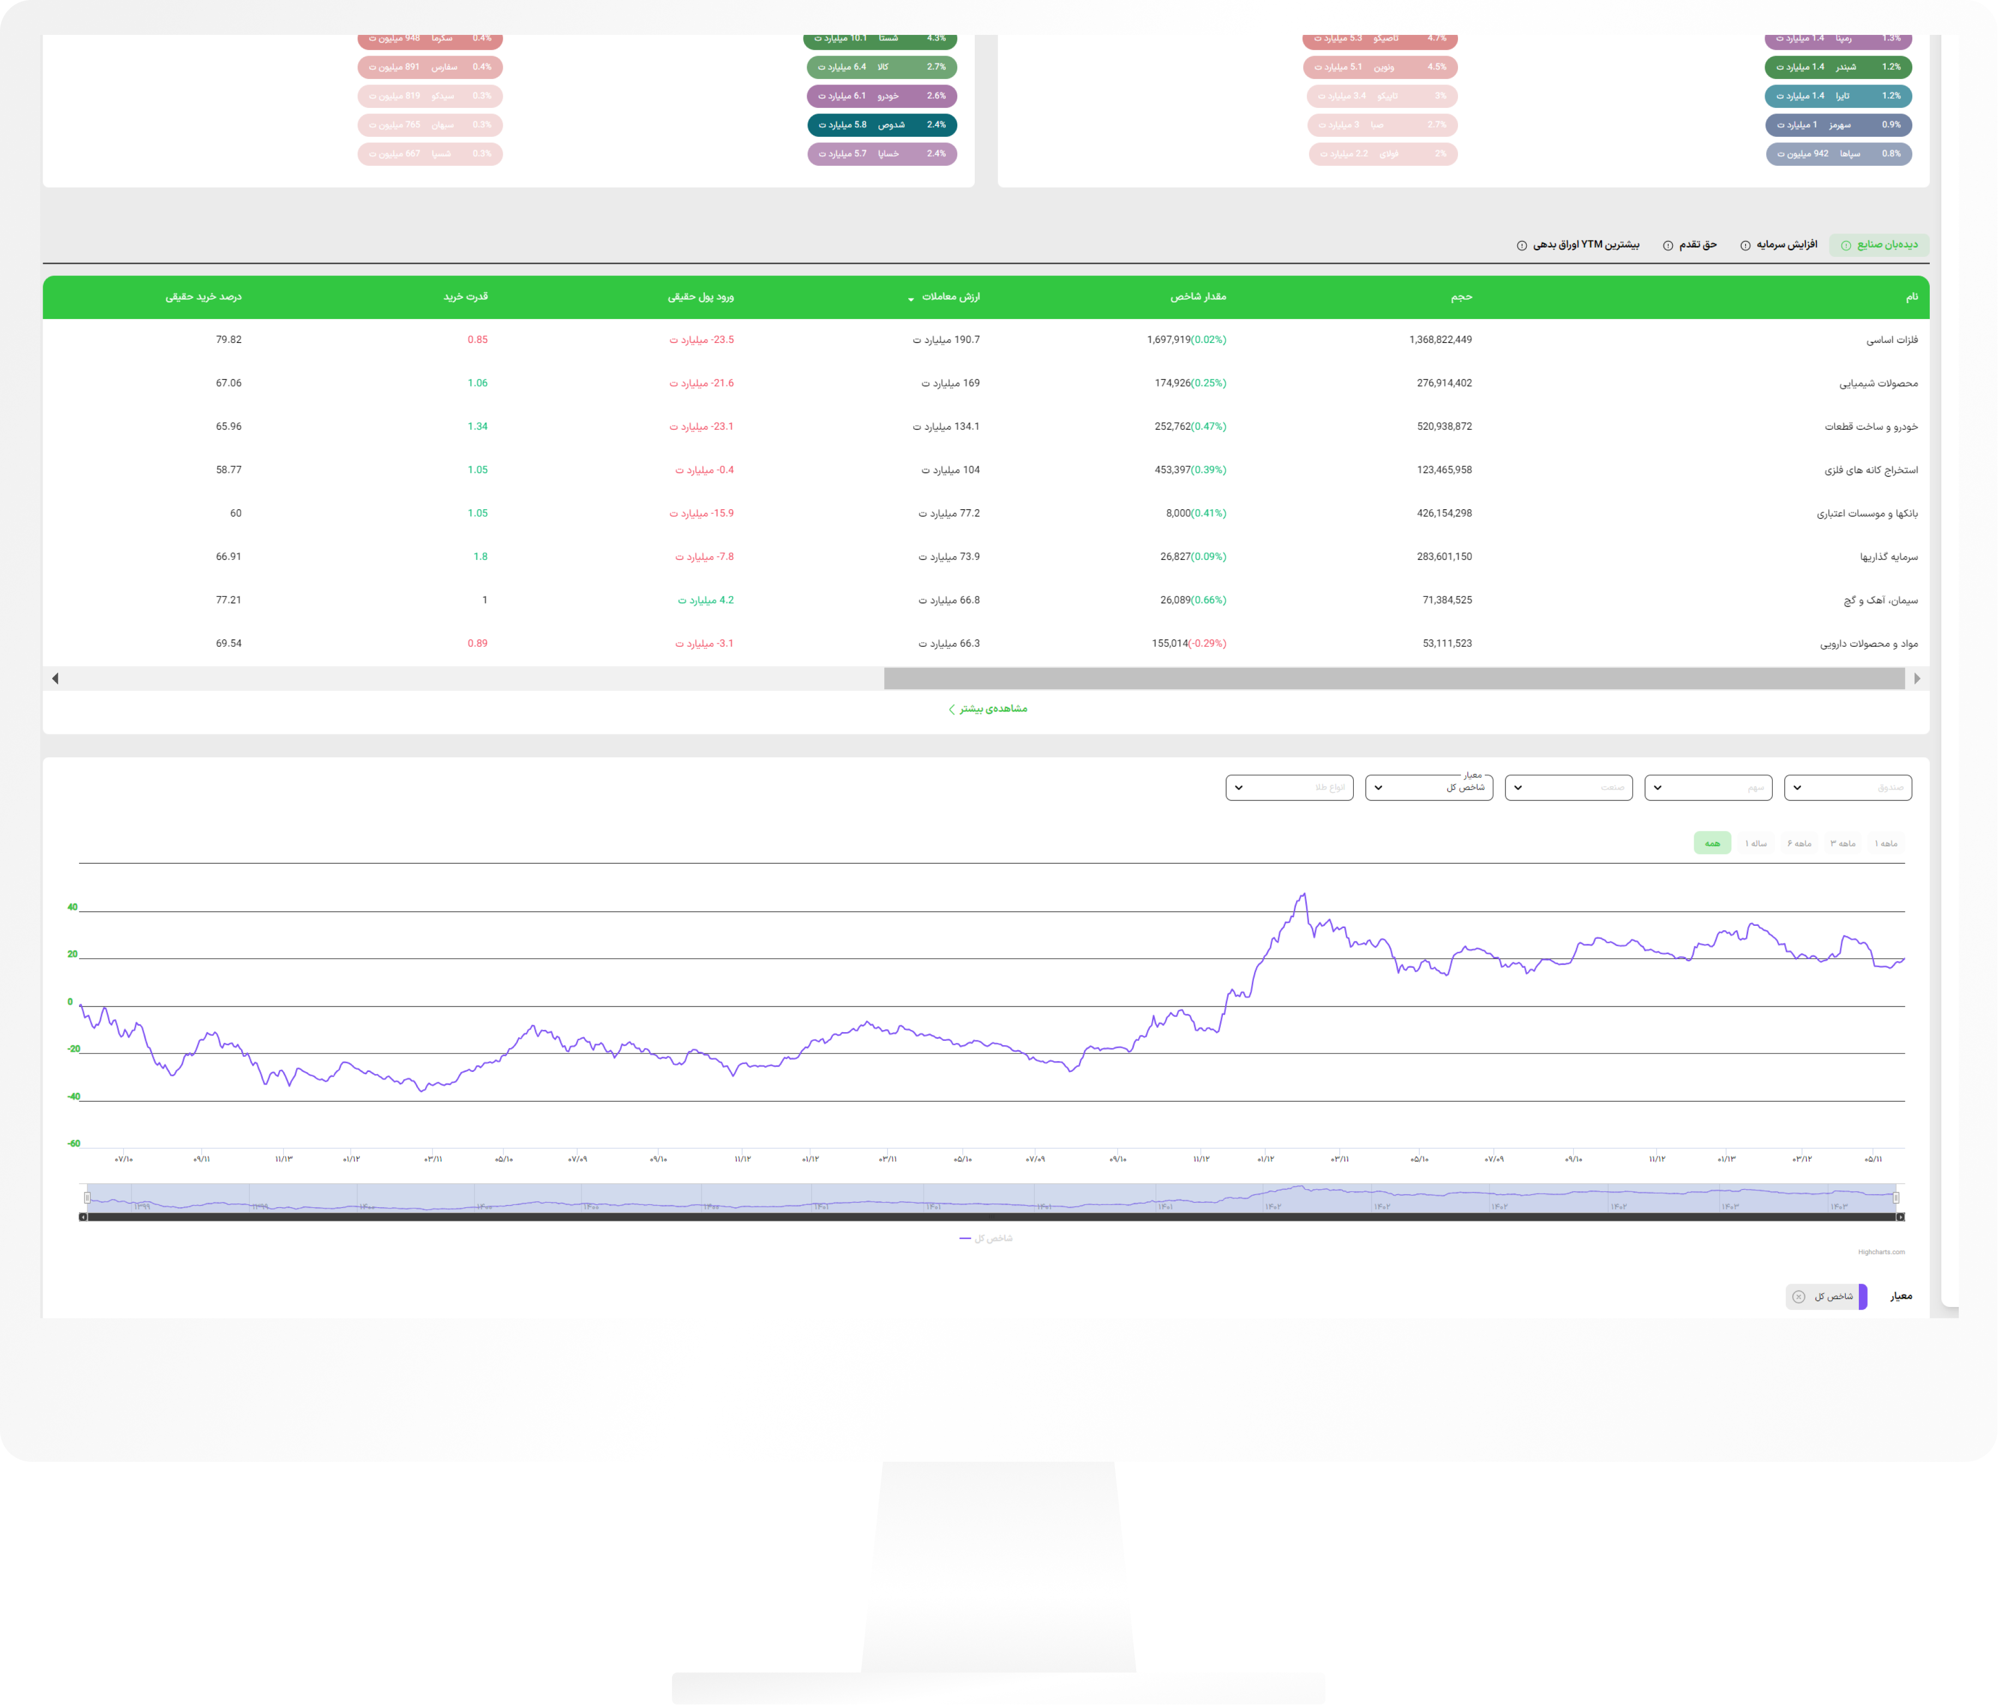Viewport: 1998px width, 1705px height.
Task: Click the table's horizontal scrollbar thumb
Action: click(x=1394, y=678)
